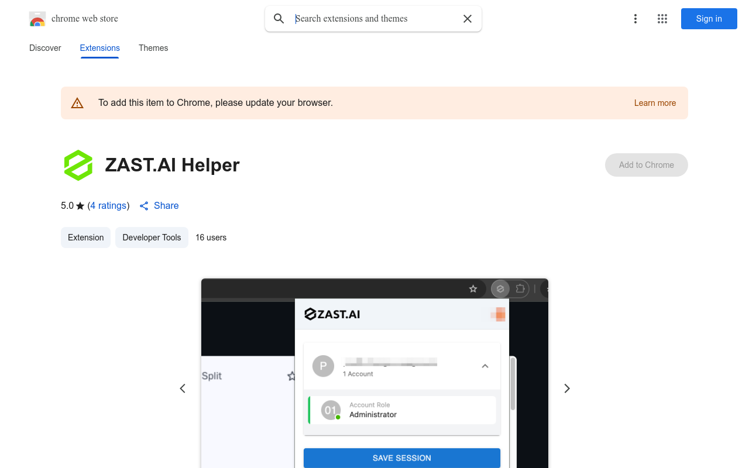
Task: Open the Chrome Web Store logo
Action: tap(37, 19)
